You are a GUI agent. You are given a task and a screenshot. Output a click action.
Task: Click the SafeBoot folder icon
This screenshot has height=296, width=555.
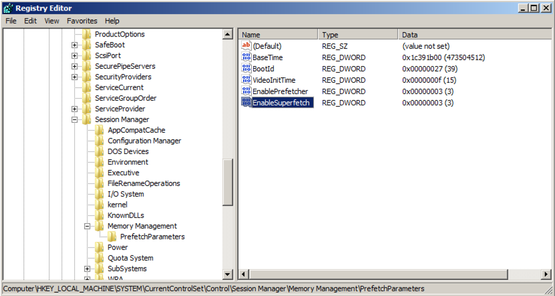[x=87, y=45]
